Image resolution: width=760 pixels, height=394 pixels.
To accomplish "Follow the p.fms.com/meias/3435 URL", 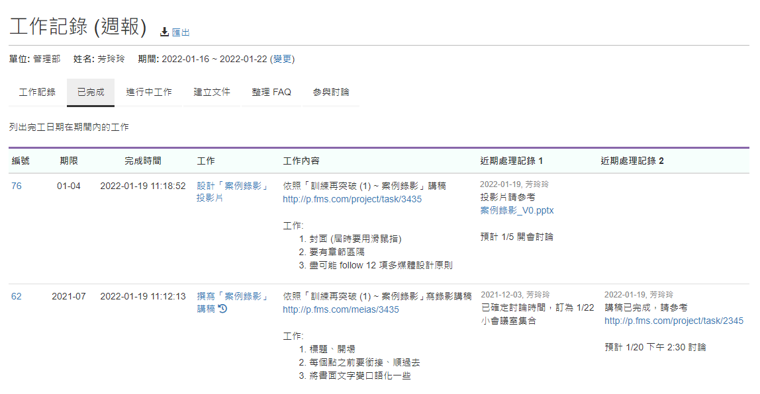I will (341, 309).
